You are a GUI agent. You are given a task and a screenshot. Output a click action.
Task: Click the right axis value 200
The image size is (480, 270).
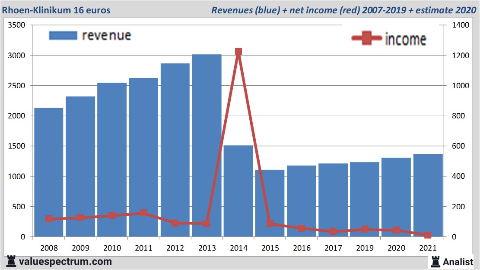[458, 207]
